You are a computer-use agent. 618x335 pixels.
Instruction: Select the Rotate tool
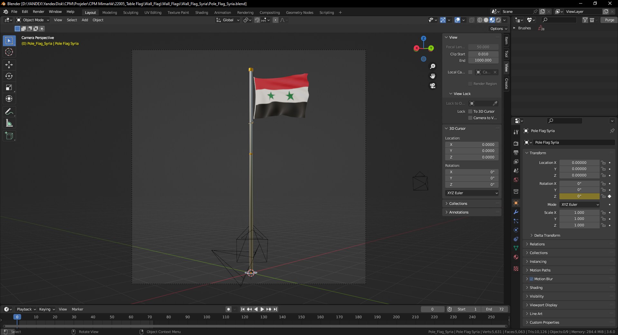point(9,76)
